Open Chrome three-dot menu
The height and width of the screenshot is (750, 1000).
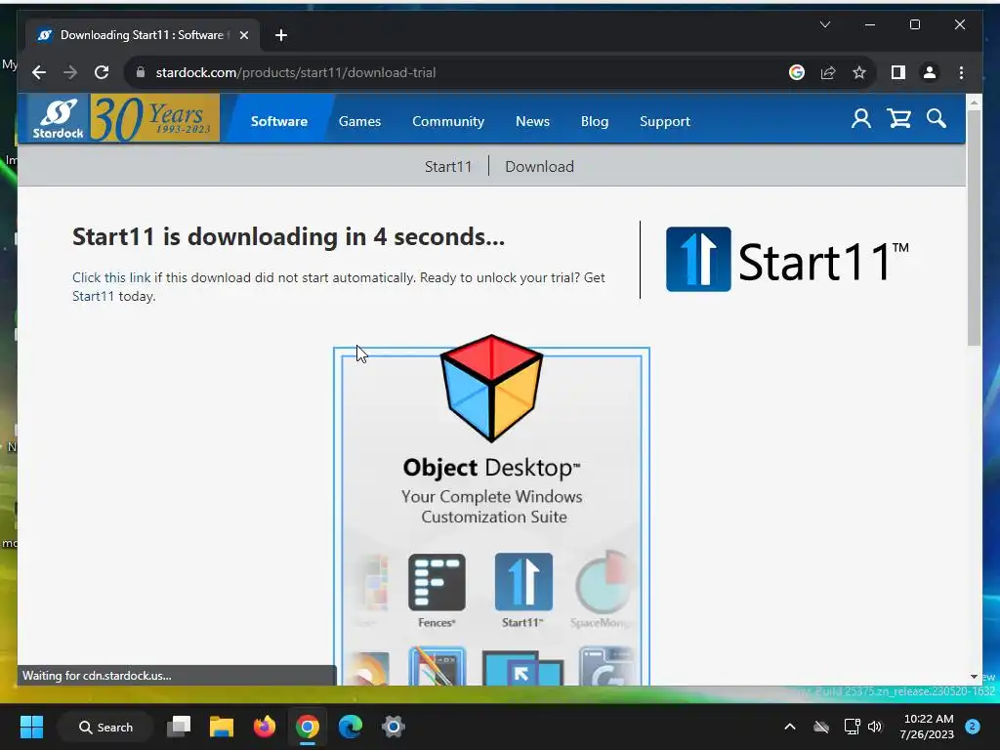(961, 72)
